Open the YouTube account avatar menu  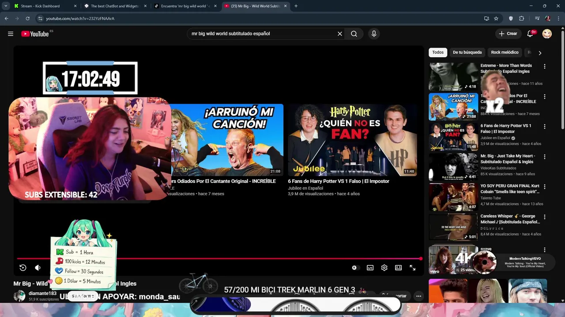point(547,33)
